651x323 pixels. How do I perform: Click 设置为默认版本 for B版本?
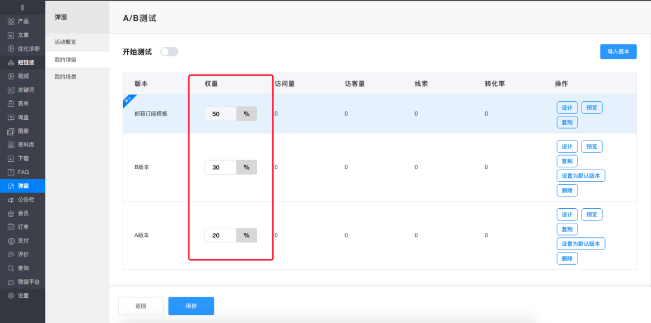point(580,175)
